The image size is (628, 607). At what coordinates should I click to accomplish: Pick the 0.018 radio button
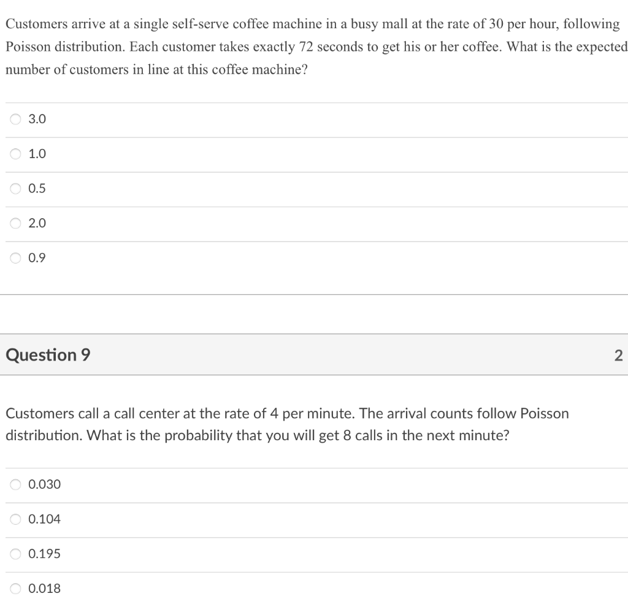15,589
